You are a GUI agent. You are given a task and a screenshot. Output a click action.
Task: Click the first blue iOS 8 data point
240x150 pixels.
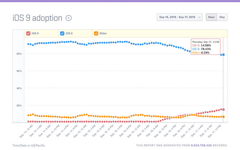point(28,44)
